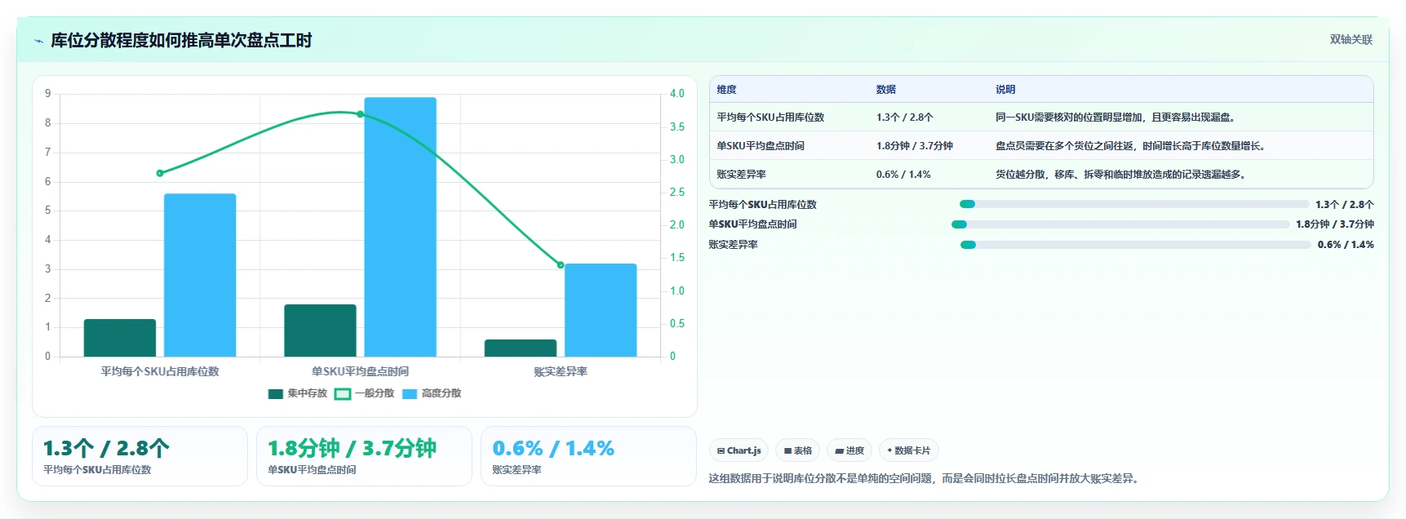This screenshot has height=519, width=1406.
Task: Click the 单SKU平均盘点时间 progress bar
Action: [1120, 224]
